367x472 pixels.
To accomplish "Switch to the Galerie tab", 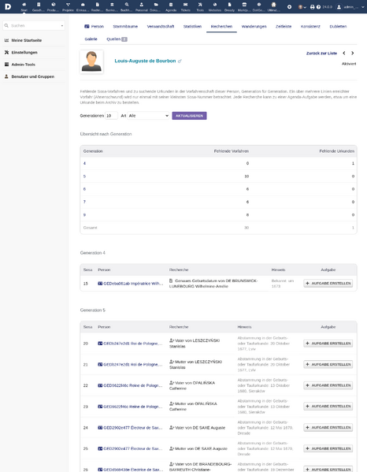I will click(91, 39).
